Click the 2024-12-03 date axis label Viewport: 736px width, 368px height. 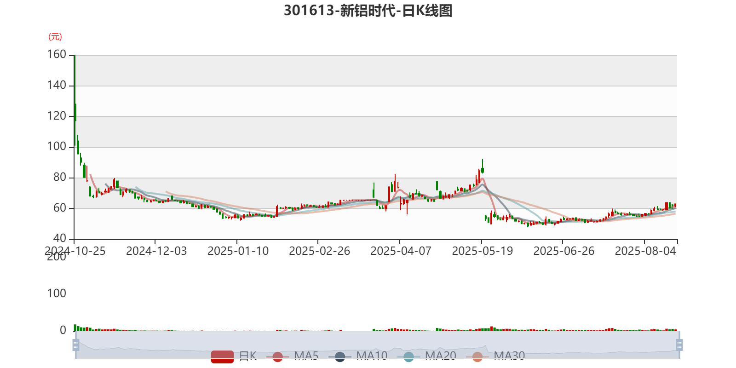pos(156,251)
